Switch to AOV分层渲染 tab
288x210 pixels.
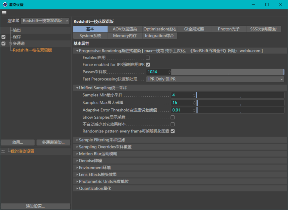(125, 29)
